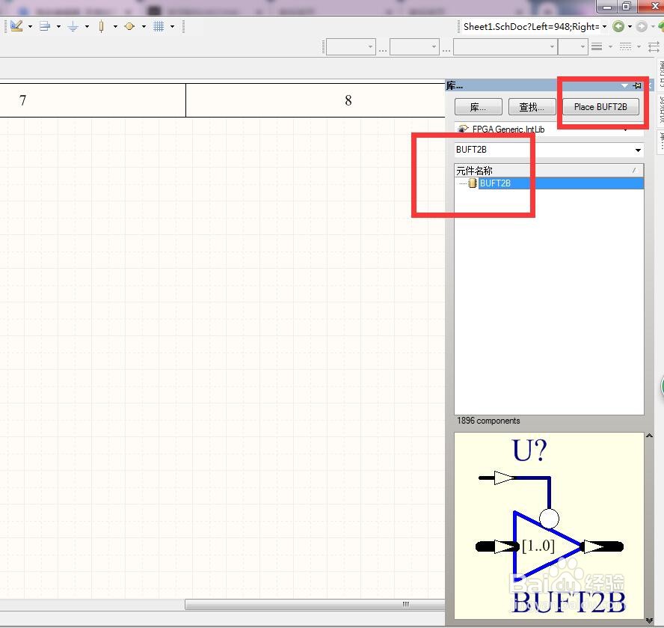The image size is (664, 628).
Task: Open the Utility drawing tools icon
Action: point(16,26)
